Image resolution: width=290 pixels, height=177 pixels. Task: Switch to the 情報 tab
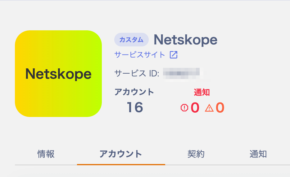46,154
